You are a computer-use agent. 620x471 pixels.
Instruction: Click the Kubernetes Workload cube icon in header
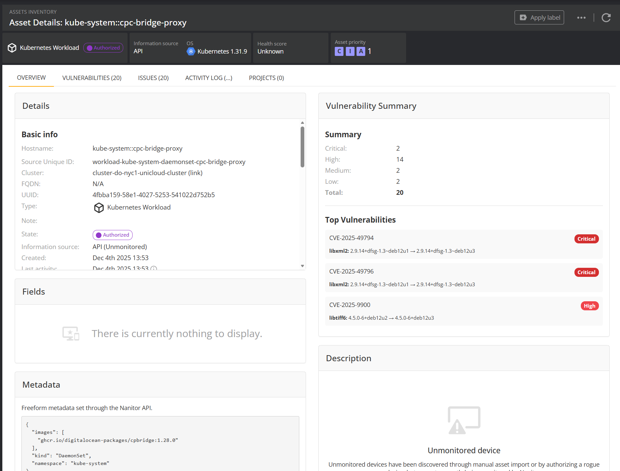tap(12, 48)
